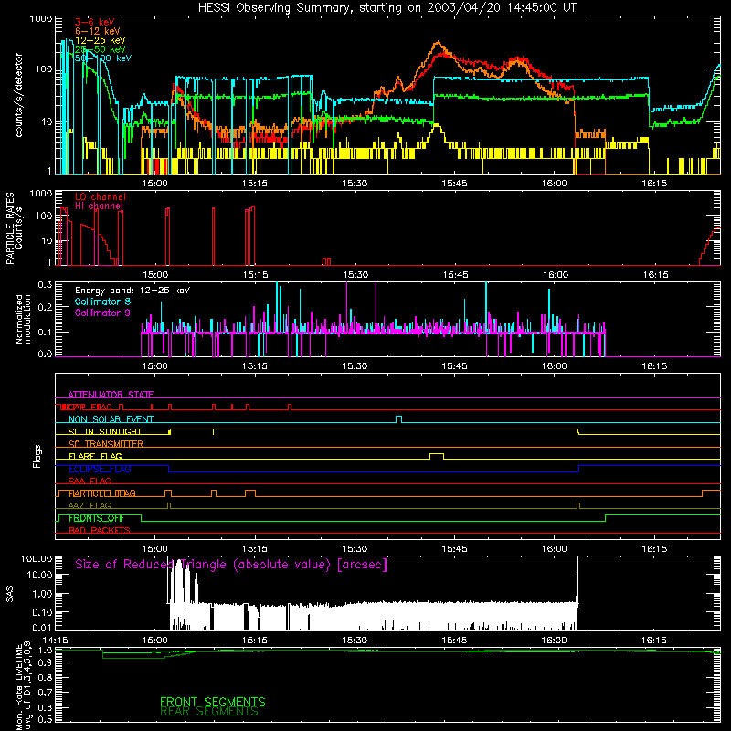The image size is (731, 731).
Task: Click the SAS axis label
Action: click(x=10, y=594)
